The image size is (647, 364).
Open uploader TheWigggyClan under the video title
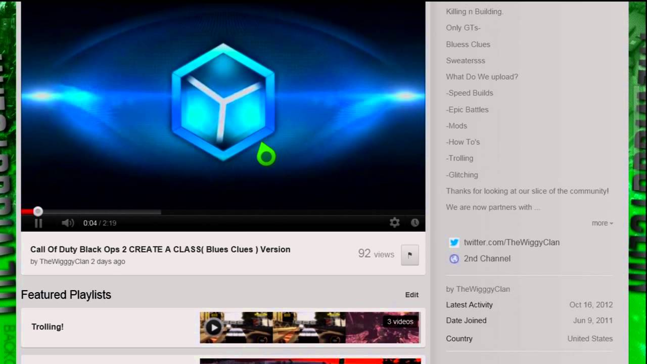tap(64, 261)
